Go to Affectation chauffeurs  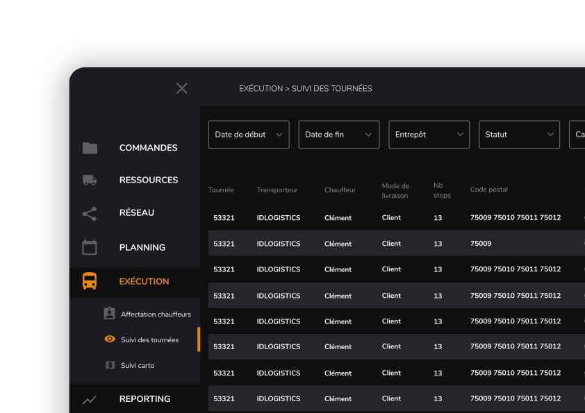156,314
